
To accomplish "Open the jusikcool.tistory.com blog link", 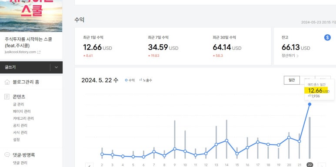I will pos(20,52).
